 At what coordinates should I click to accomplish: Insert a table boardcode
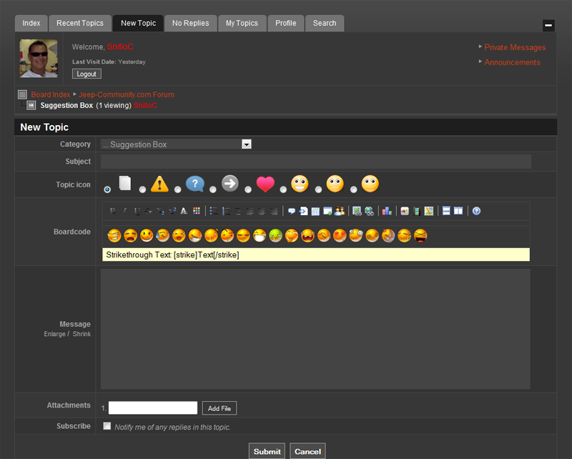(x=315, y=211)
